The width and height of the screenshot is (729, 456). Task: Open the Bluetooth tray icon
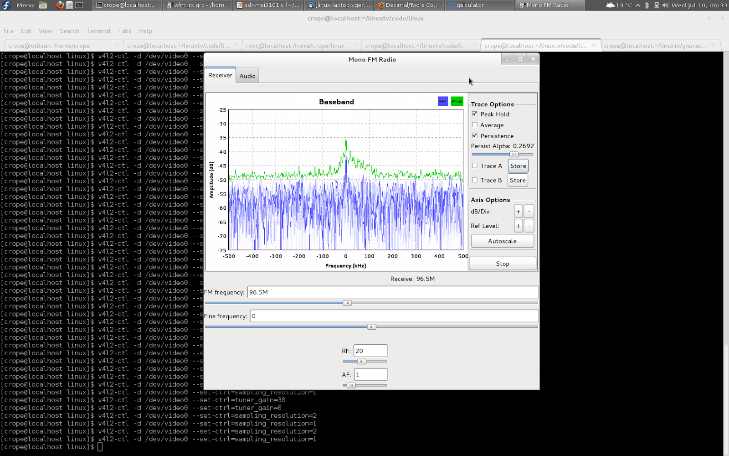point(647,5)
